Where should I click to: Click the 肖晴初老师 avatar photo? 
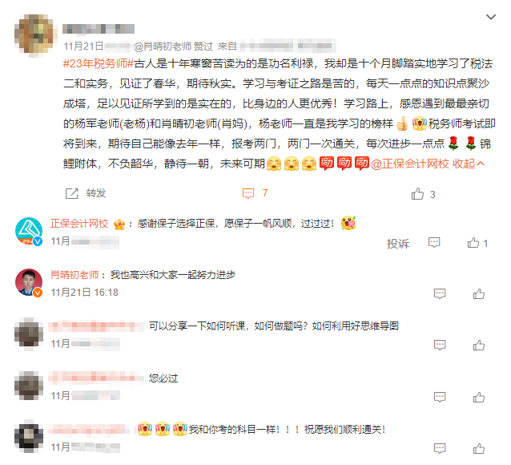pyautogui.click(x=29, y=282)
